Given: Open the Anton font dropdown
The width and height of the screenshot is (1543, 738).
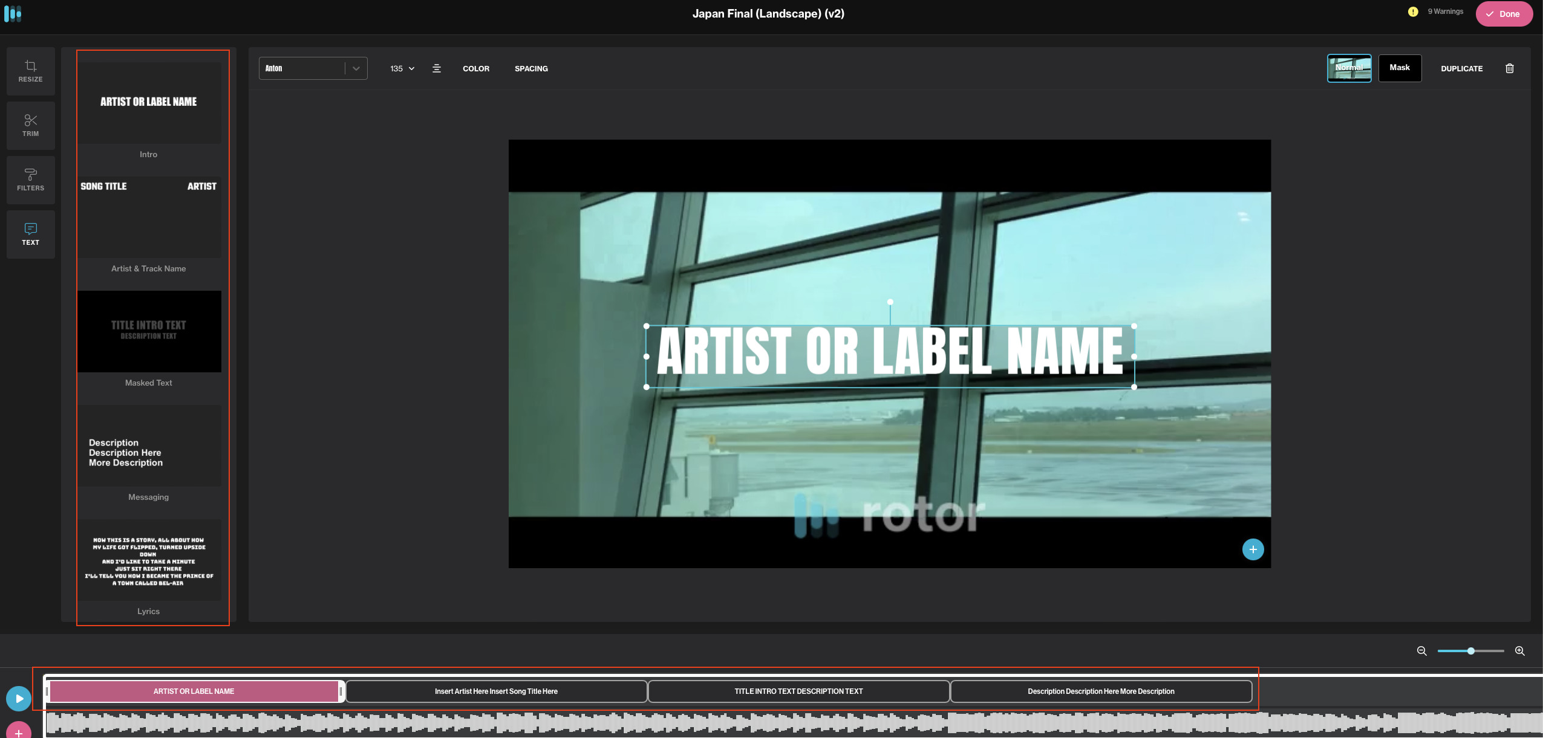Looking at the screenshot, I should click(x=313, y=68).
